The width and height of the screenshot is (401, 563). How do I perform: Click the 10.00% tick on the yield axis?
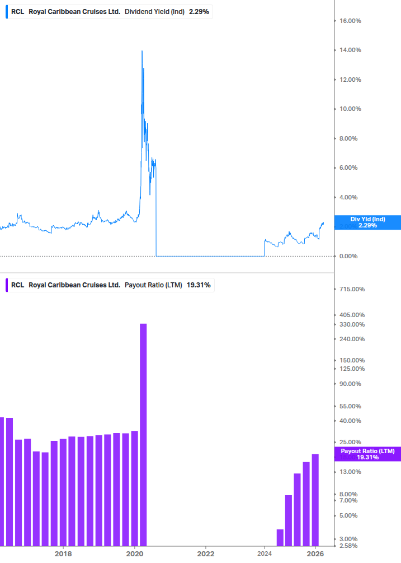point(350,109)
